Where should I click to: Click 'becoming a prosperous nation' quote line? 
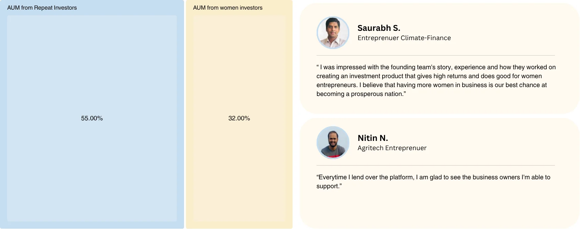tap(361, 94)
